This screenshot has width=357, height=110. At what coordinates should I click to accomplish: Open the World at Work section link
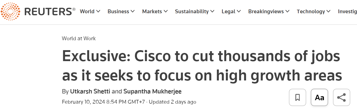tap(79, 38)
